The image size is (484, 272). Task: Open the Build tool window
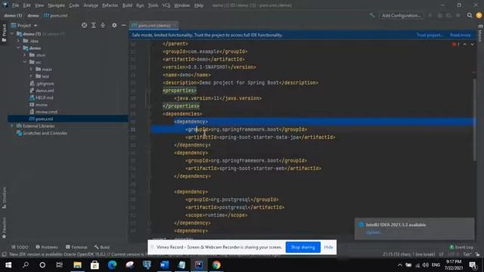(x=102, y=247)
